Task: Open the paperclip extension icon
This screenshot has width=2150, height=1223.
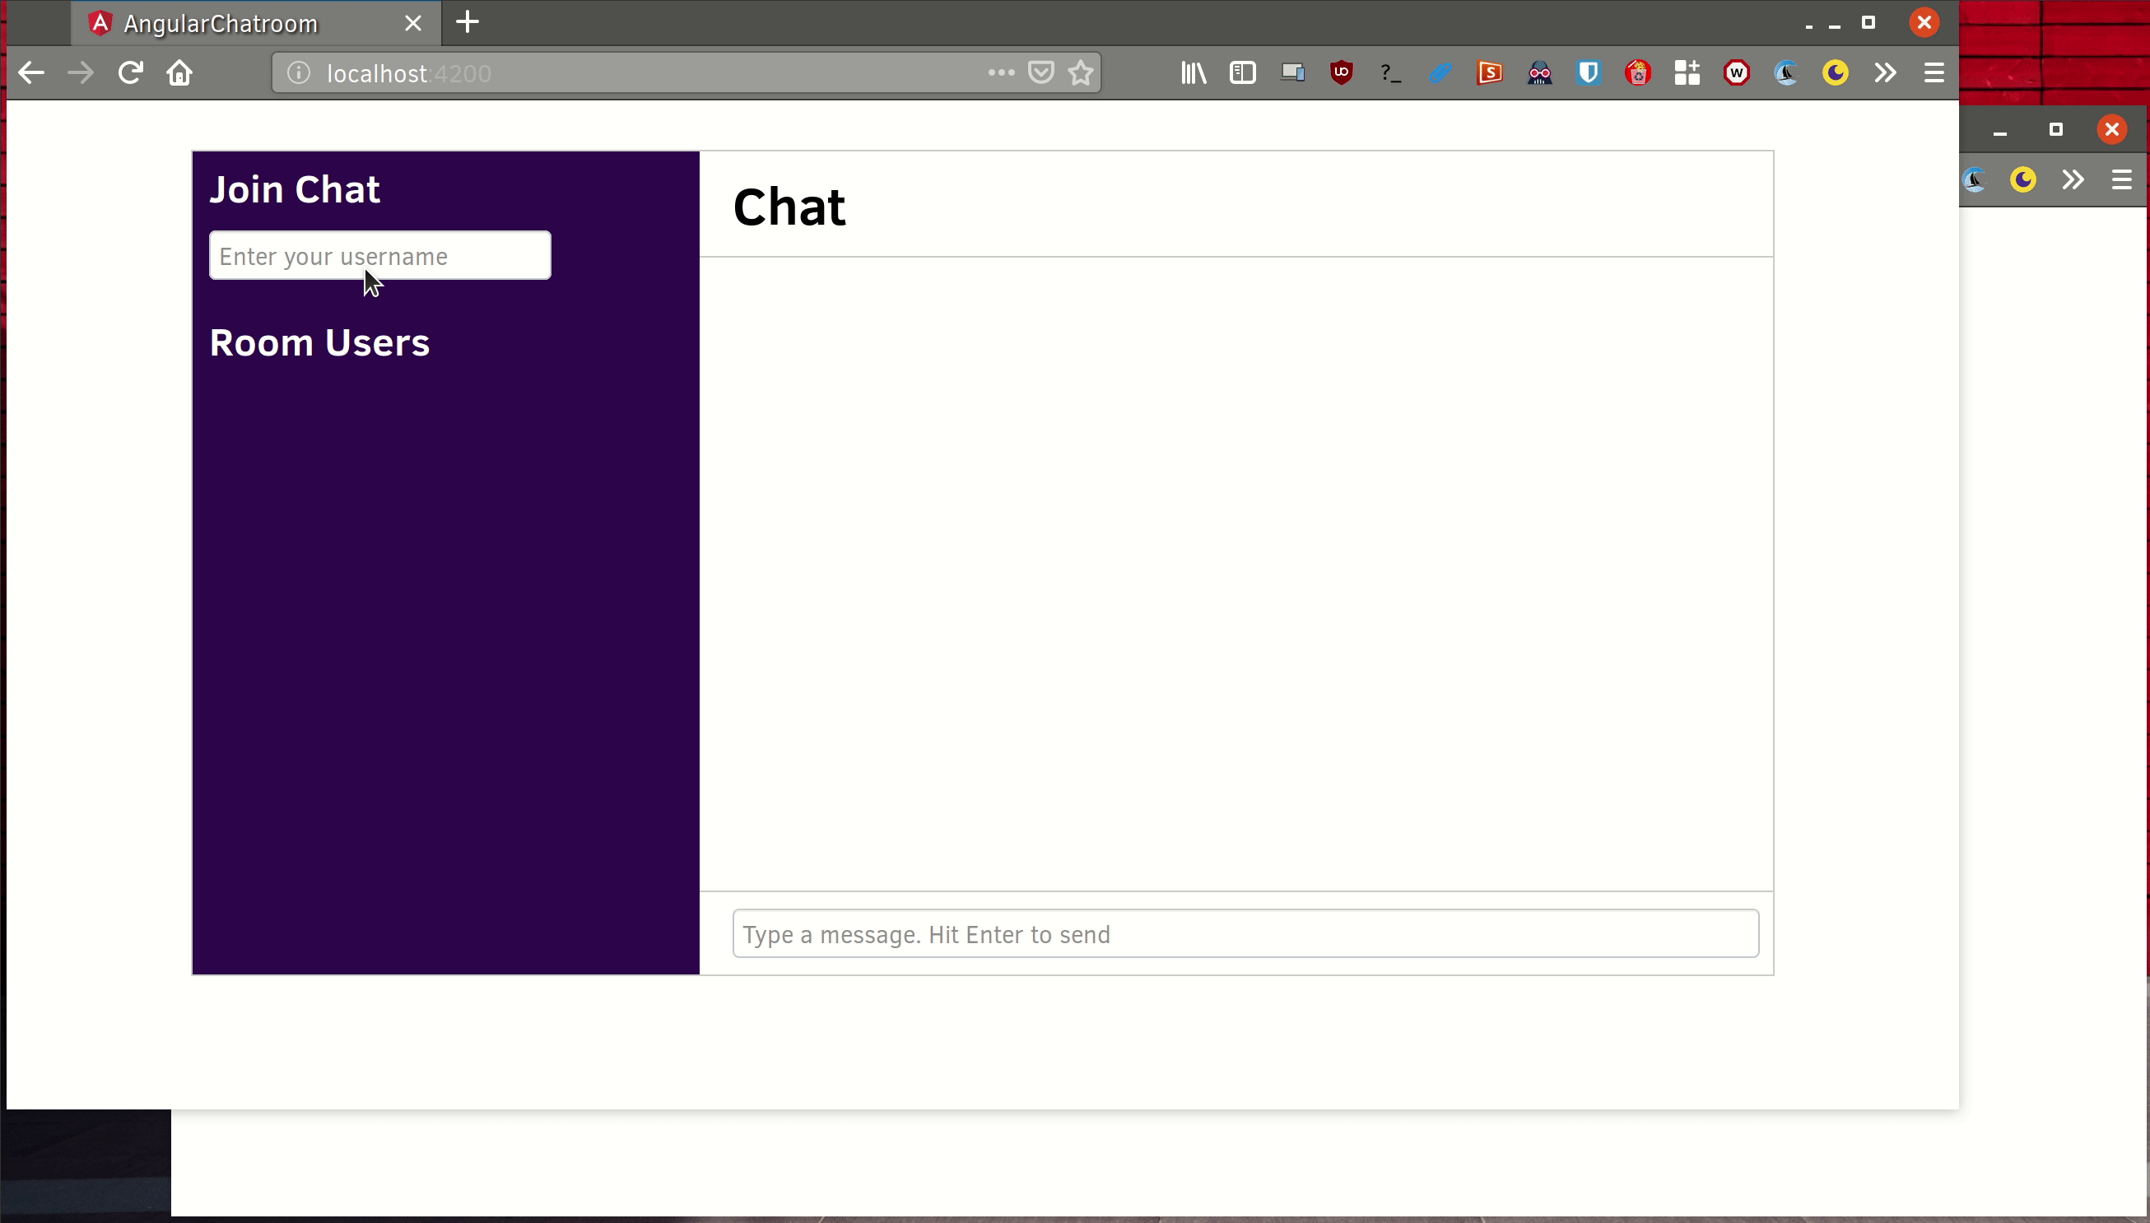Action: tap(1440, 73)
